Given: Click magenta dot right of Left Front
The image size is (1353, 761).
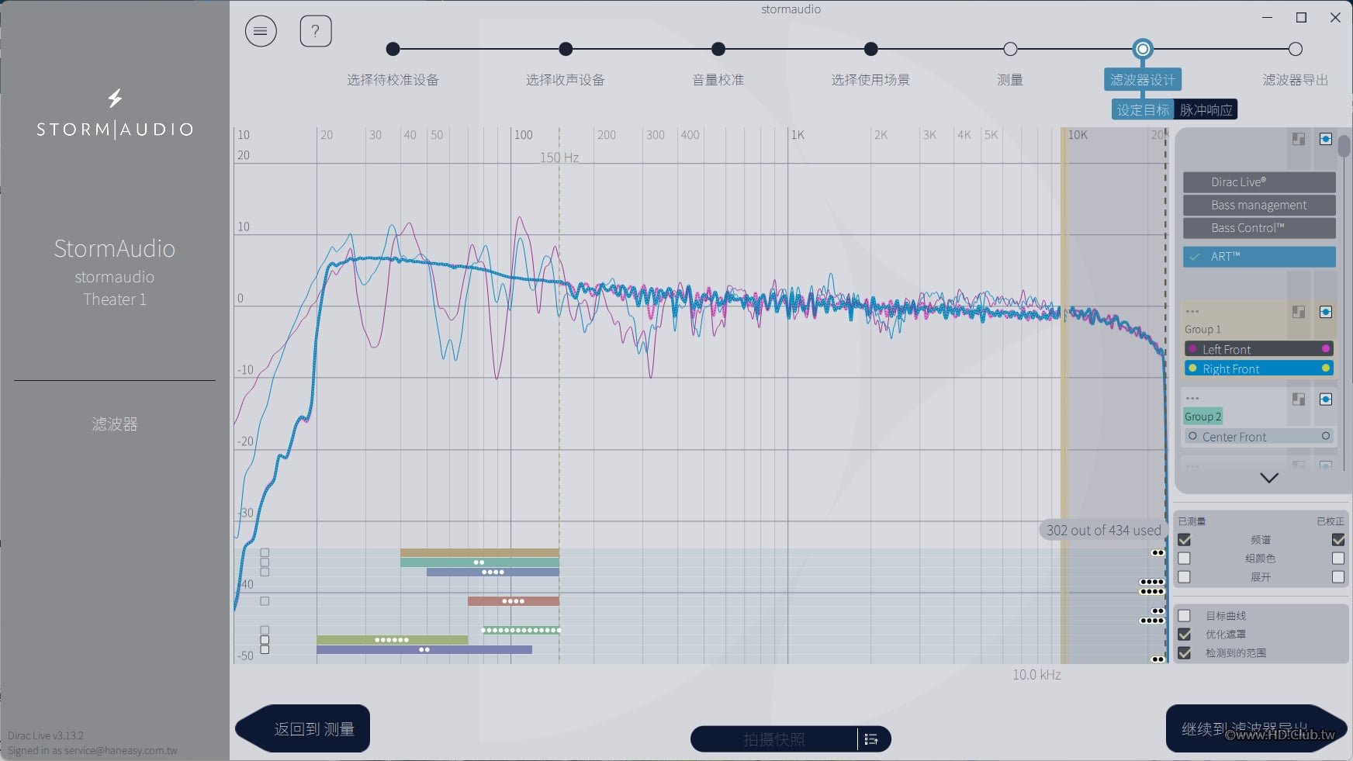Looking at the screenshot, I should (x=1326, y=349).
